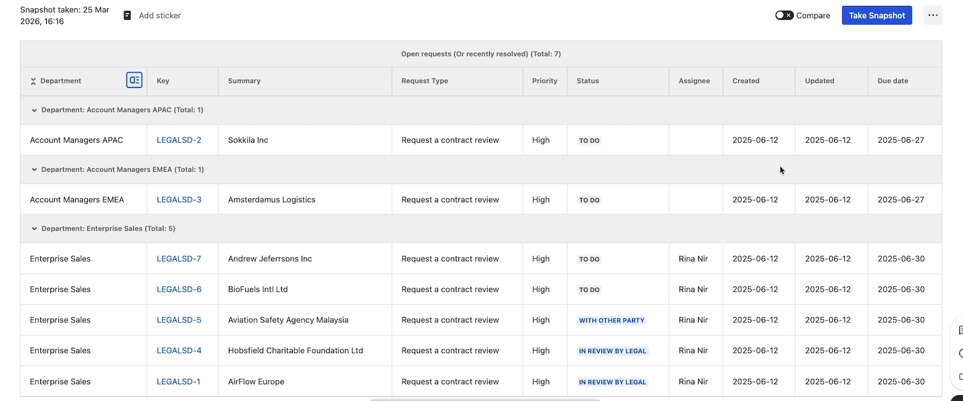The width and height of the screenshot is (963, 401).
Task: Toggle the Compare switch
Action: coord(784,16)
